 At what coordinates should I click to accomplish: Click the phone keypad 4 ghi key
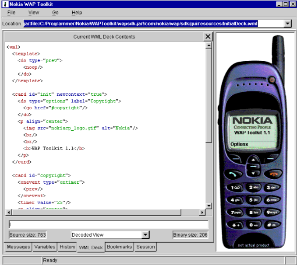pyautogui.click(x=235, y=200)
